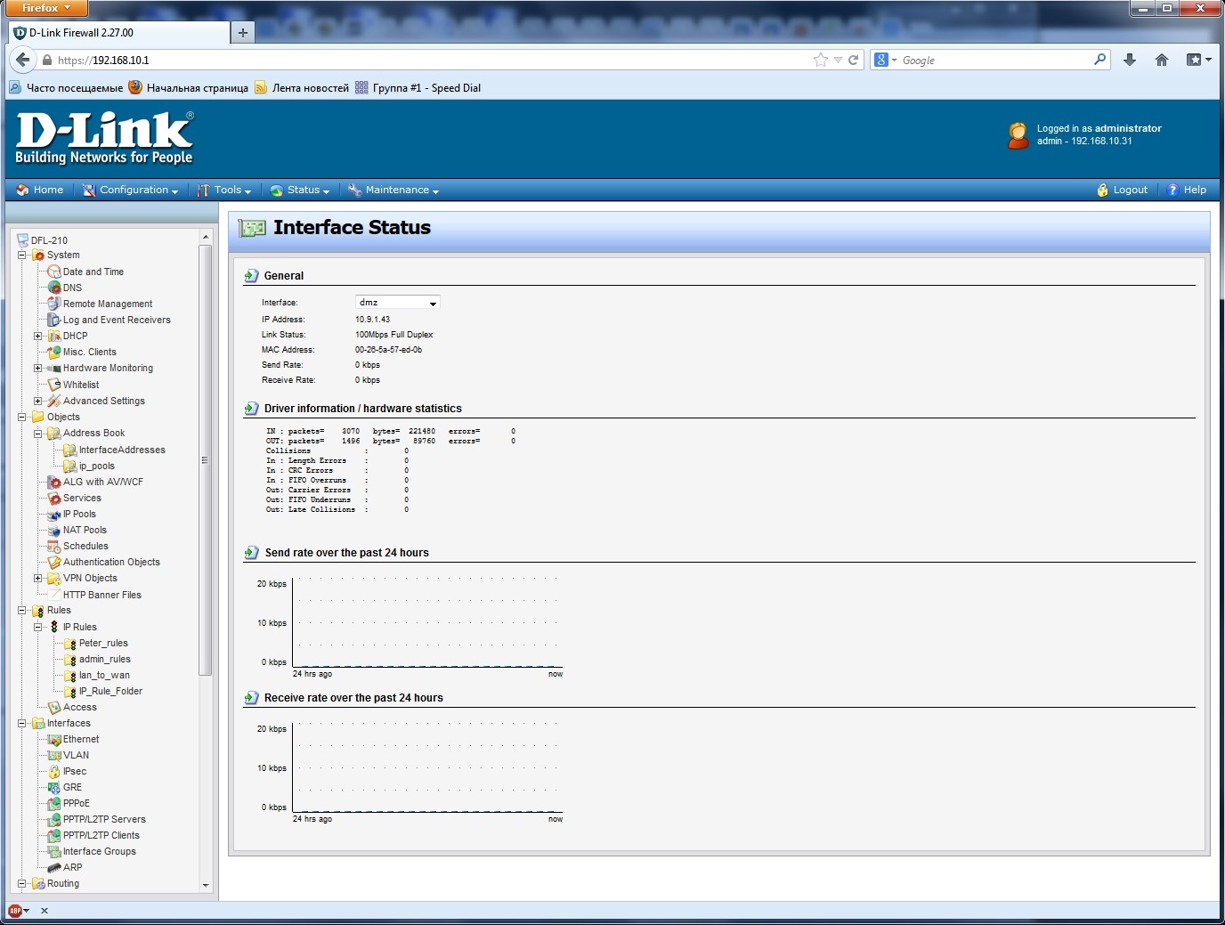1225x925 pixels.
Task: Click the Adblock Plus icon in status bar
Action: click(15, 911)
